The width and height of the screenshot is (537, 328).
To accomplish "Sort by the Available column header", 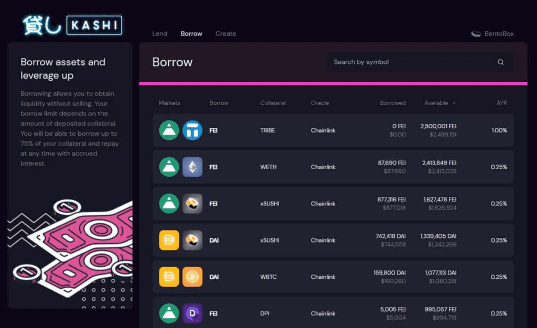I will click(436, 103).
